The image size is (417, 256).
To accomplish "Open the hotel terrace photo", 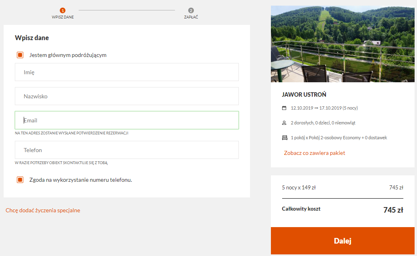I will point(342,44).
